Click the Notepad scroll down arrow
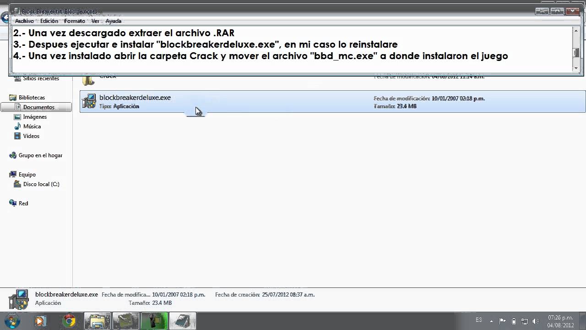The image size is (586, 330). 576,68
